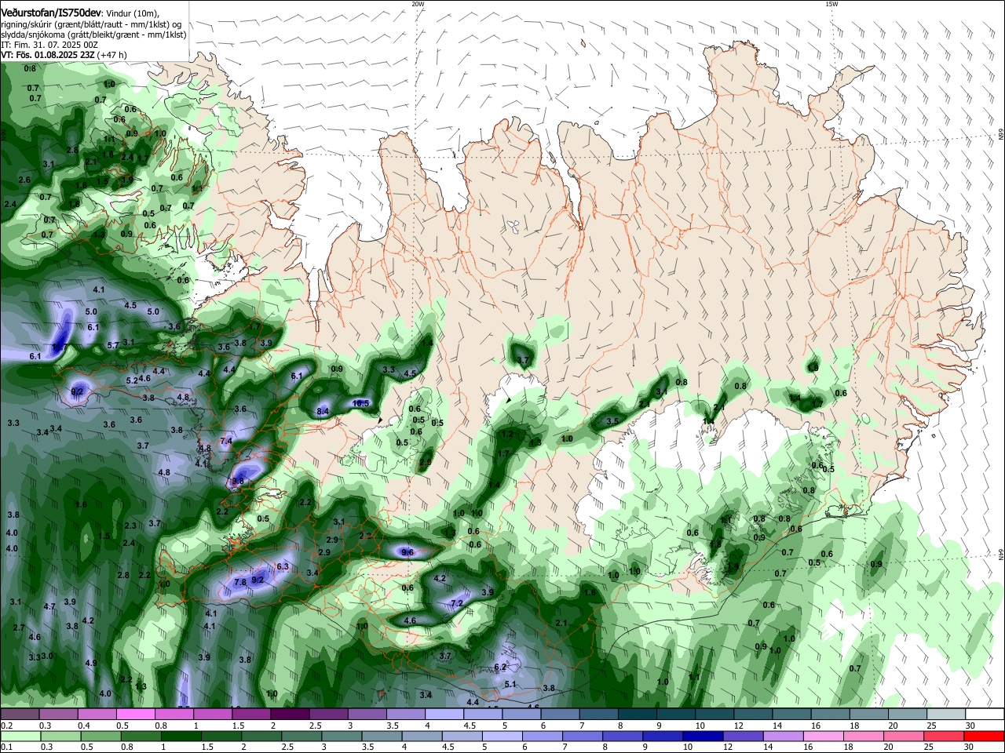Image resolution: width=1005 pixels, height=753 pixels.
Task: Click the 0.4 legend scale label
Action: 84,726
